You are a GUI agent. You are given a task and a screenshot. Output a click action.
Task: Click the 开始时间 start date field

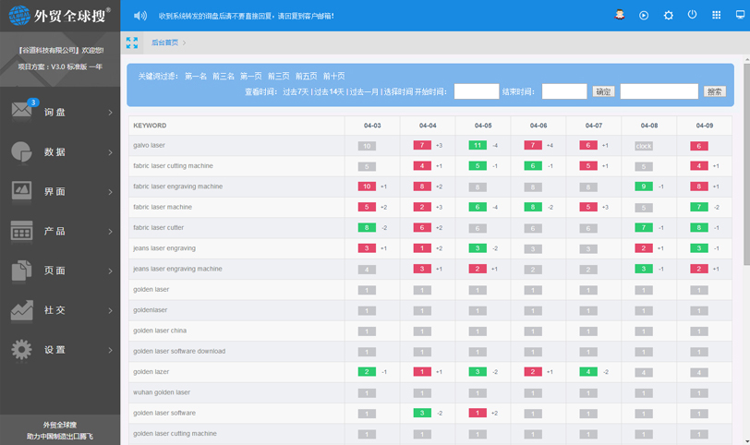(x=477, y=91)
